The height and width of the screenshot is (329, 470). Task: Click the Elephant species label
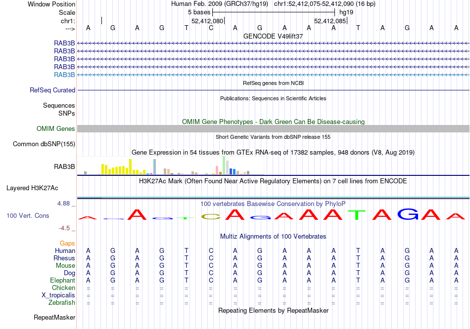[x=62, y=281]
